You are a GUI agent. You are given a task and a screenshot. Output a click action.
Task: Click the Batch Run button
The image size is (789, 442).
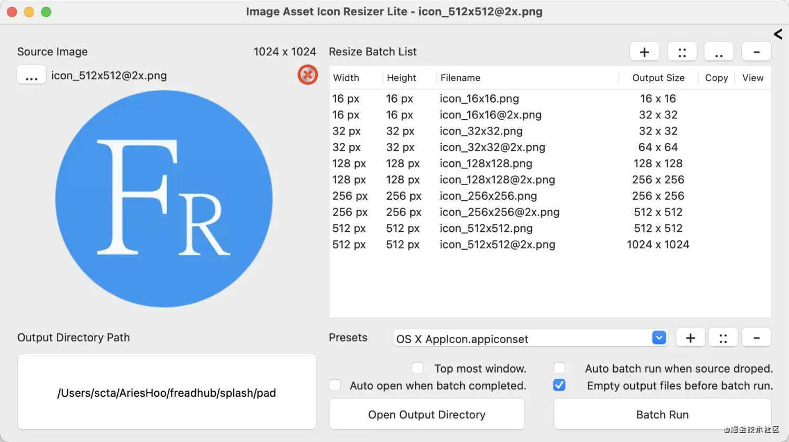coord(662,415)
